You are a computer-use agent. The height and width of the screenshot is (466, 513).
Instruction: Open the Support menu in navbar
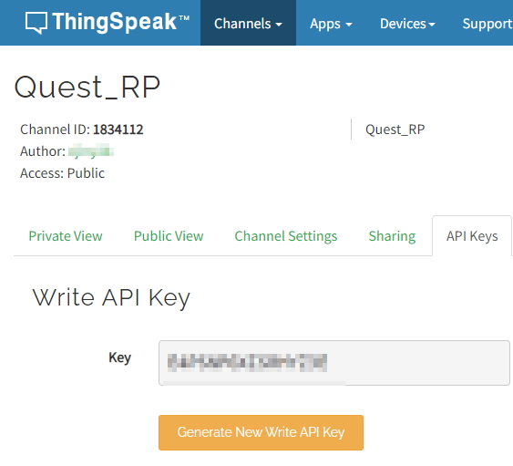click(487, 24)
